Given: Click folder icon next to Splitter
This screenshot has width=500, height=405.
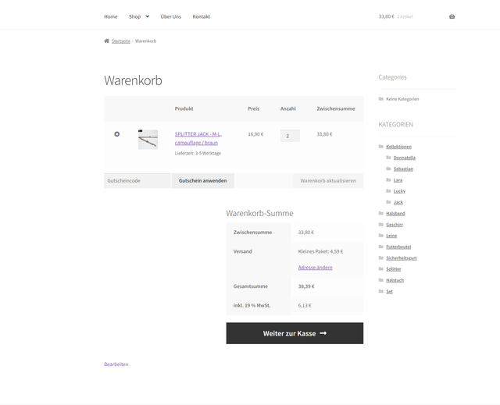Looking at the screenshot, I should [380, 268].
